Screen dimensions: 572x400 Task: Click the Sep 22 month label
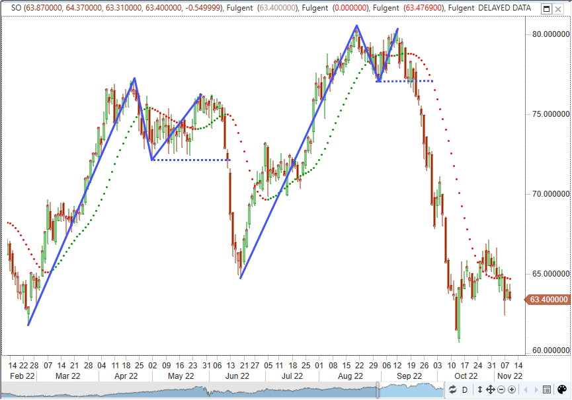pos(409,376)
